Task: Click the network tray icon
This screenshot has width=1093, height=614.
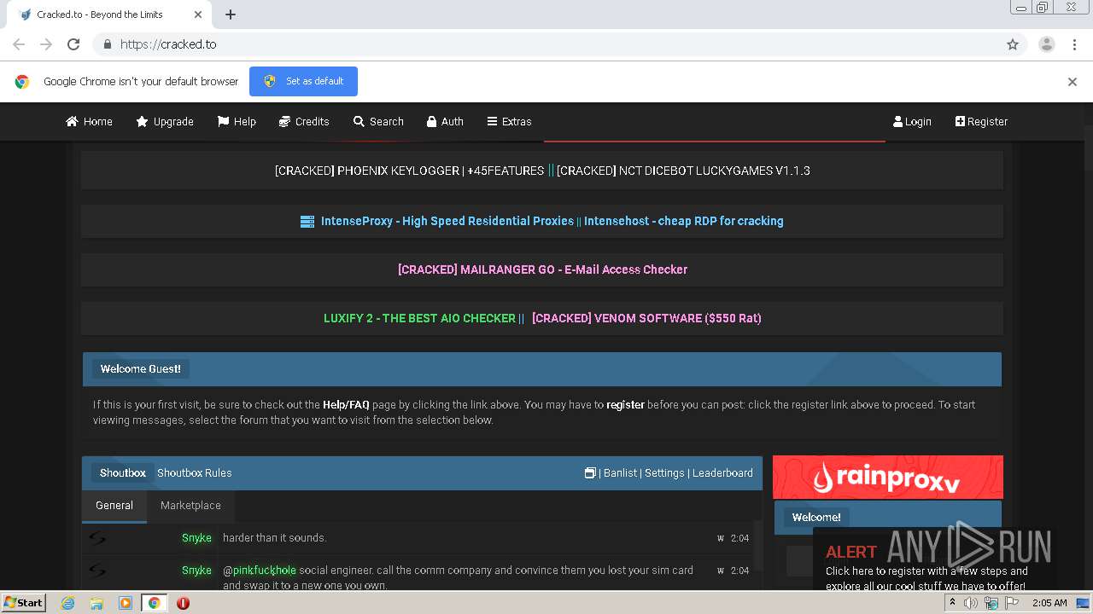Action: [991, 603]
